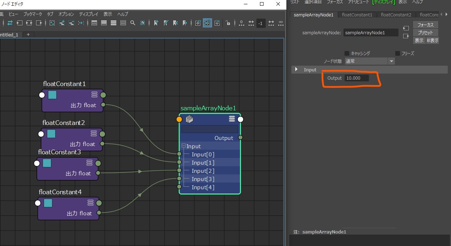Click the Input[4] port on sampleArrayNode1
Viewport: 451px width, 246px height.
click(179, 187)
